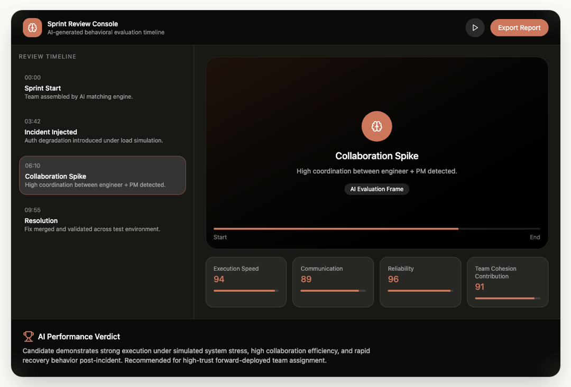Click the 'AI-generated behavioral evaluation timeline' subtitle
Screen dimensions: 571x387
106,32
